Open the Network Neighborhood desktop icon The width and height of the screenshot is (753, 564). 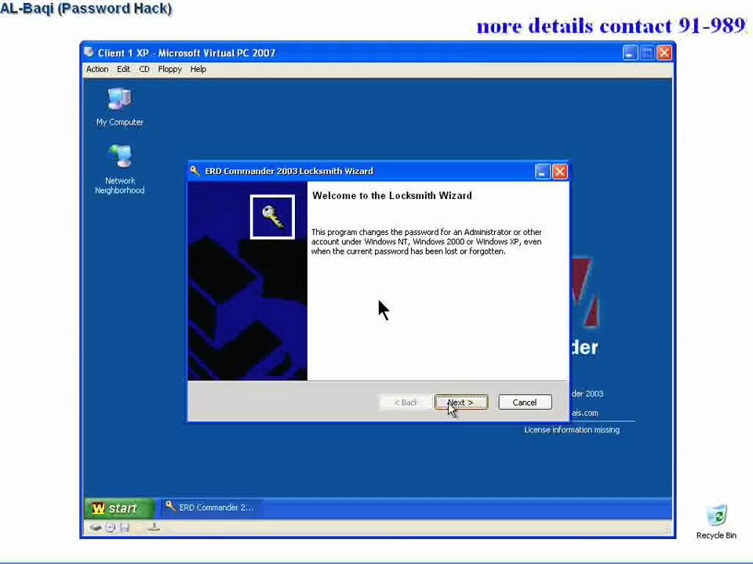(x=119, y=169)
